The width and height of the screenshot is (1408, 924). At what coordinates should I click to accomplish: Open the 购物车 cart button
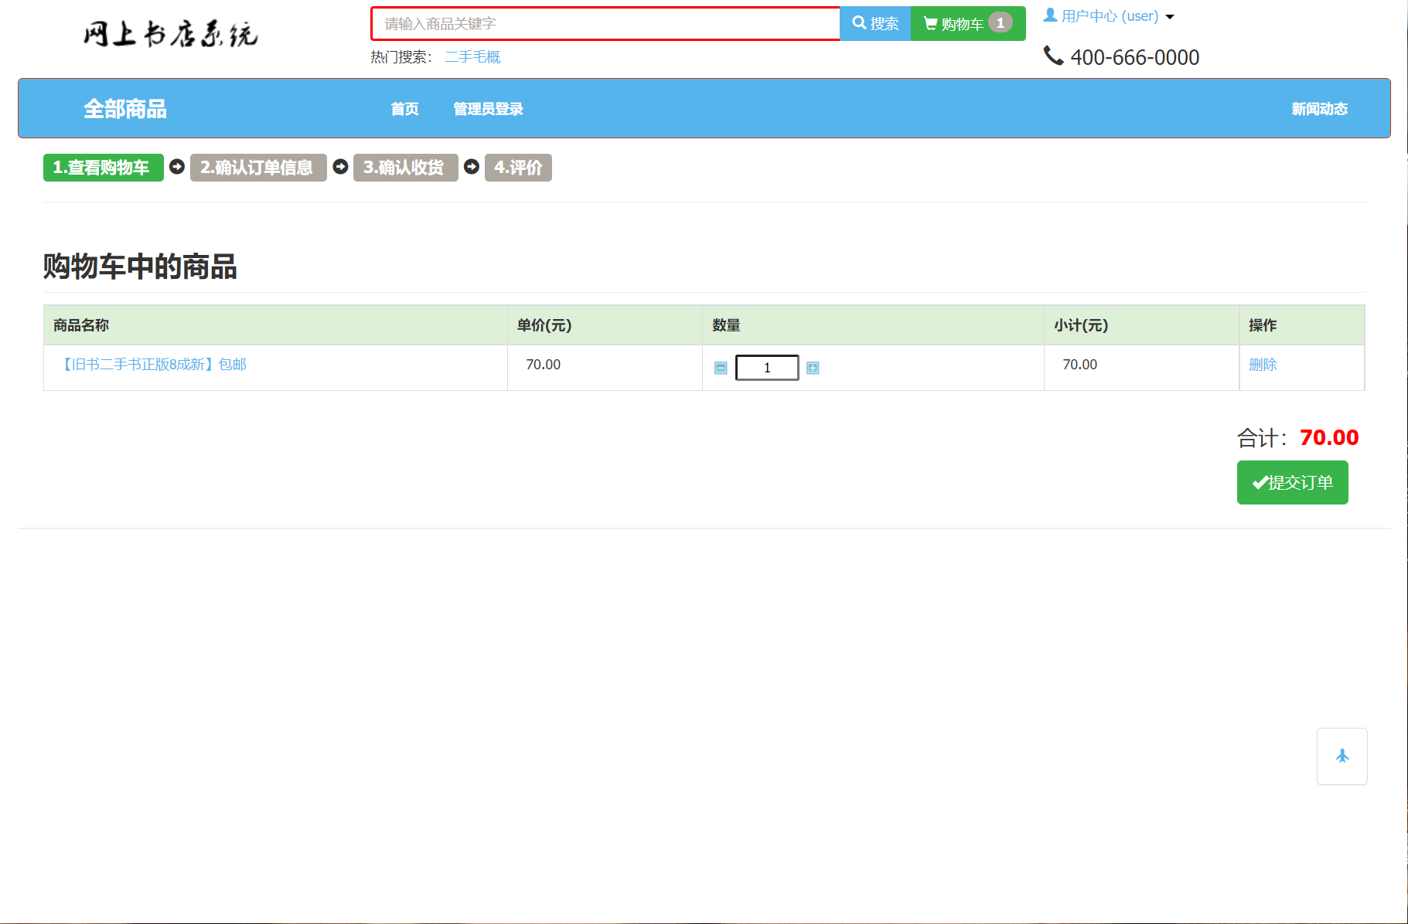click(968, 23)
